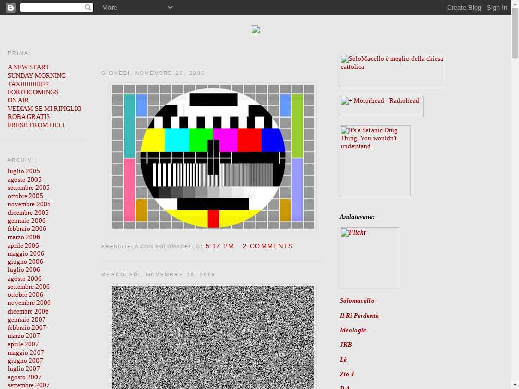The height and width of the screenshot is (389, 519).
Task: Click the Sign In link
Action: click(497, 7)
